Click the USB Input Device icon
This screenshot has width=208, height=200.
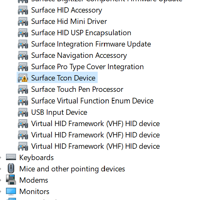23,112
